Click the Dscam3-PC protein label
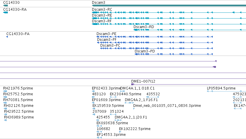Viewport: 246px width, 139px height. pyautogui.click(x=110, y=45)
